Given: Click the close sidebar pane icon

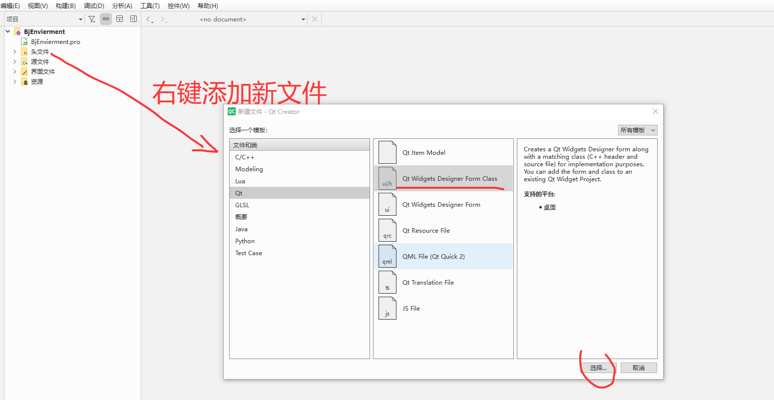Looking at the screenshot, I should 133,19.
